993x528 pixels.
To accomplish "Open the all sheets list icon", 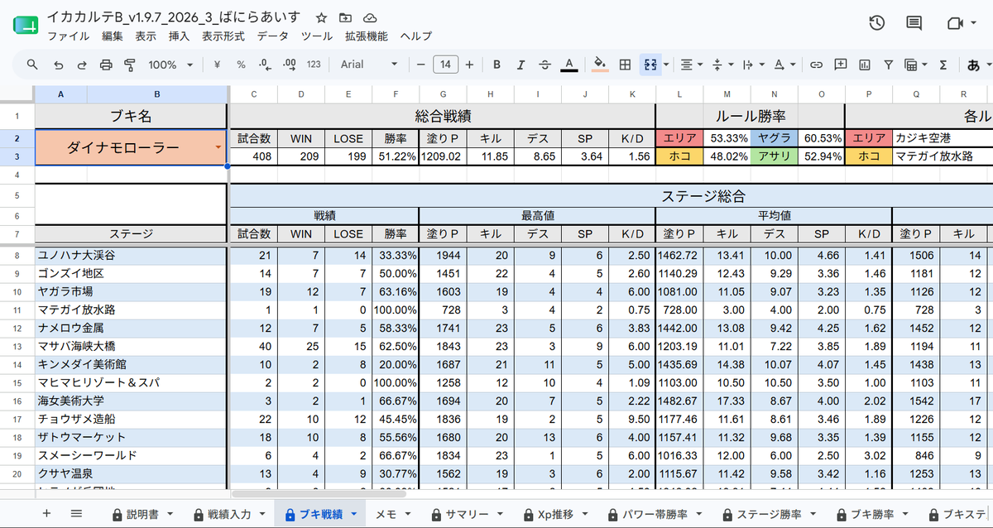I will tap(76, 514).
